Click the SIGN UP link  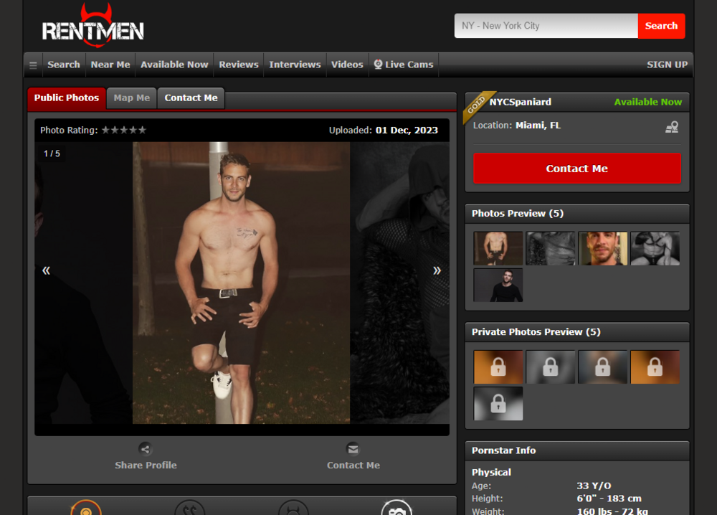[667, 65]
